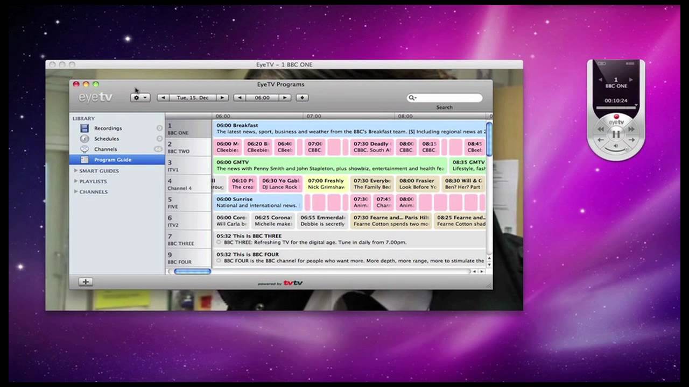The width and height of the screenshot is (689, 387).
Task: Select channel 5 FIVE row header
Action: click(188, 203)
